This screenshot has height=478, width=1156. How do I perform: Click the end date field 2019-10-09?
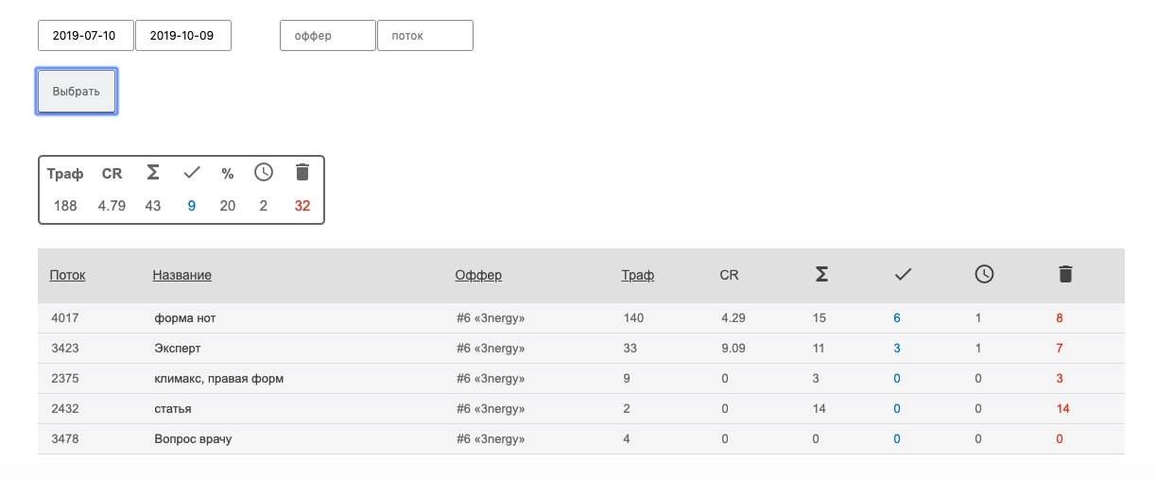pos(182,36)
